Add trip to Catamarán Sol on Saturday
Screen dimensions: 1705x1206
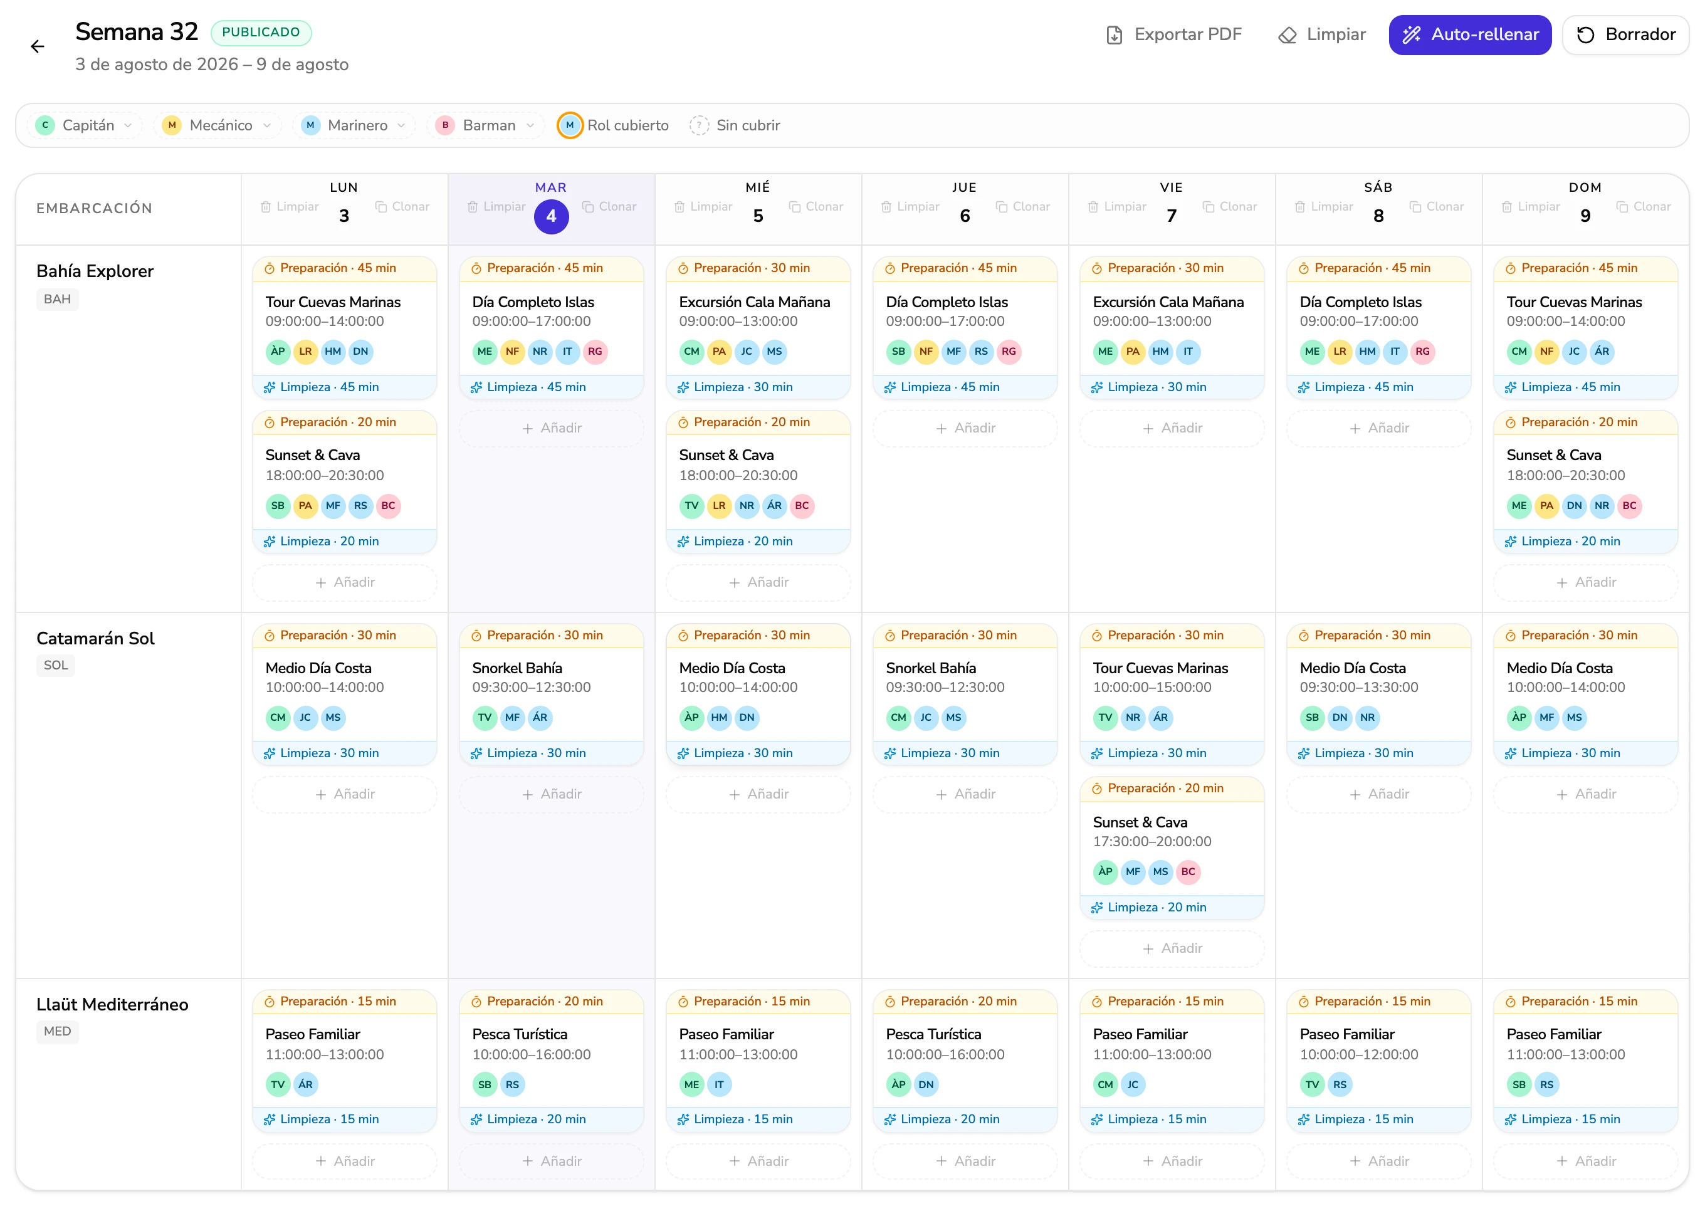[1378, 795]
